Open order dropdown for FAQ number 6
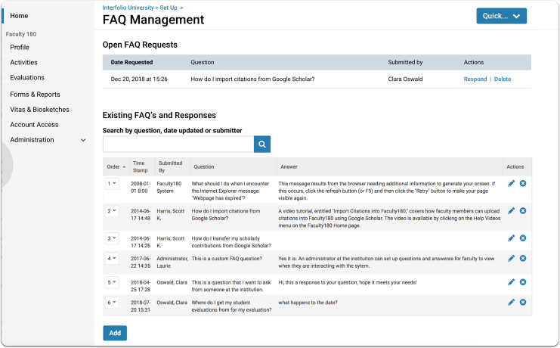Image resolution: width=560 pixels, height=348 pixels. (112, 303)
